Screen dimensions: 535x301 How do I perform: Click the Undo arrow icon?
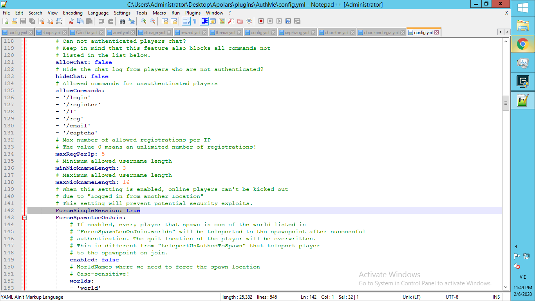101,21
